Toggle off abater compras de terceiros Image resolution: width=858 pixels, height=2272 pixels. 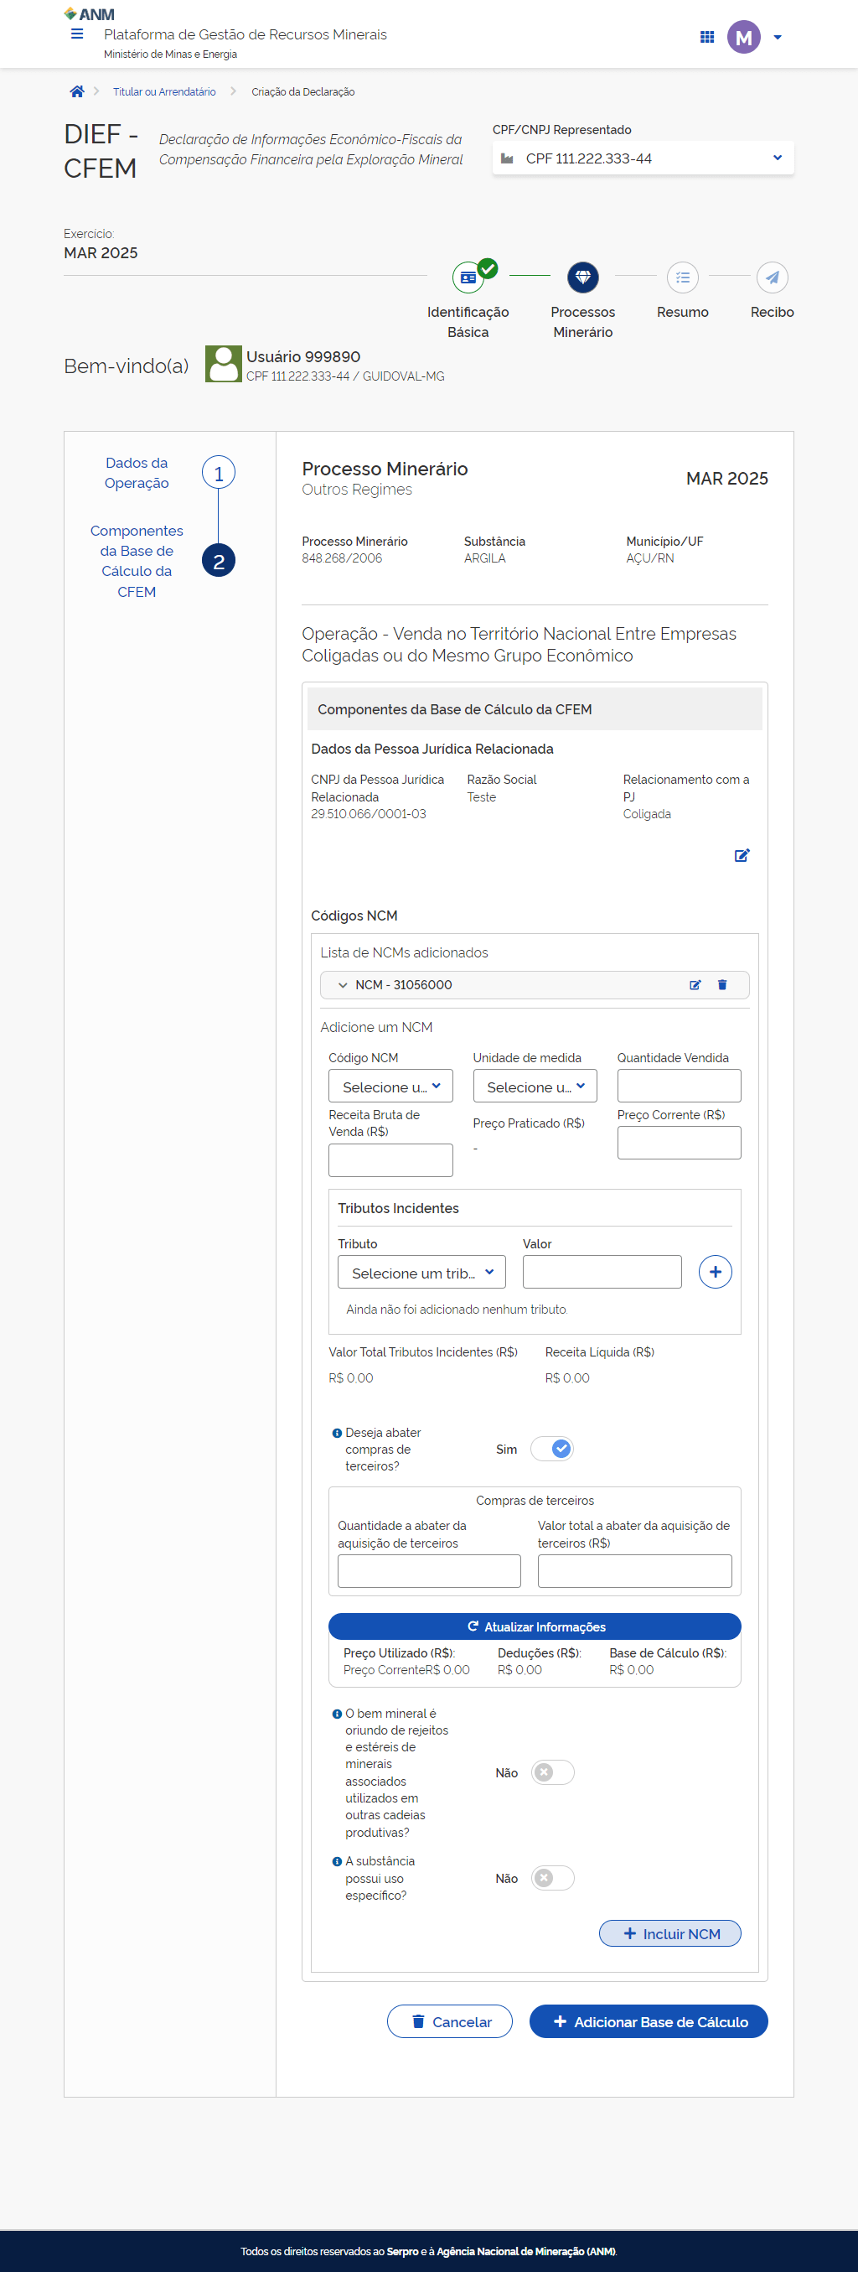pos(552,1449)
